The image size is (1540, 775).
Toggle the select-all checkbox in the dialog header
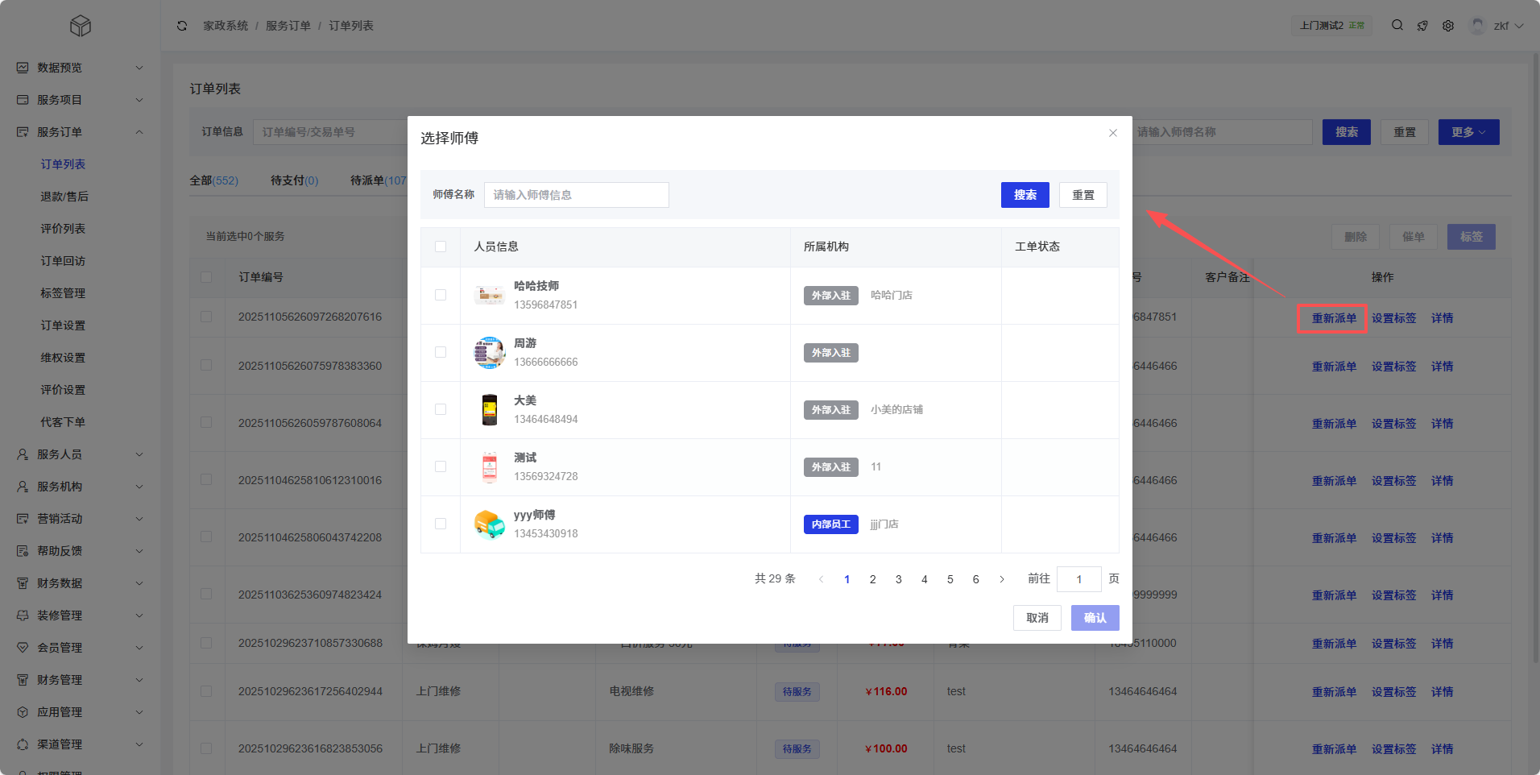point(441,247)
